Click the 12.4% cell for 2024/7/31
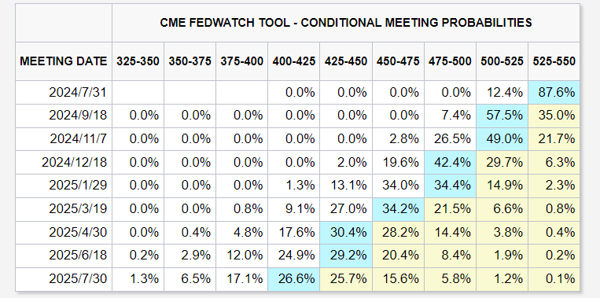The image size is (600, 298). [502, 93]
